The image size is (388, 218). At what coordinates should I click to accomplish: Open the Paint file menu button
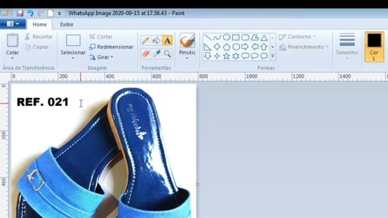point(13,24)
